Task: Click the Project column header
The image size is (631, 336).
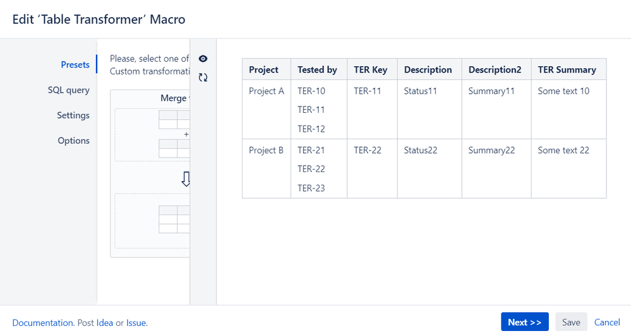Action: click(x=264, y=70)
